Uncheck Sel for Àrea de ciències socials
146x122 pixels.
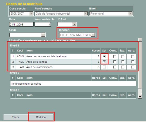tap(104, 56)
